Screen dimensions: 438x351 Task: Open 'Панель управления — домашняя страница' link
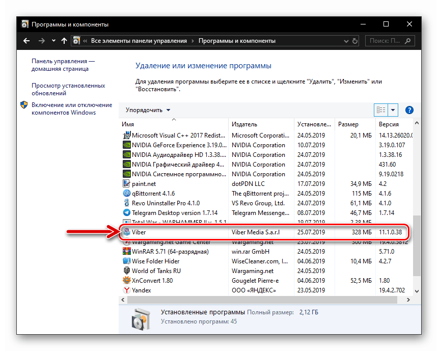pyautogui.click(x=63, y=65)
